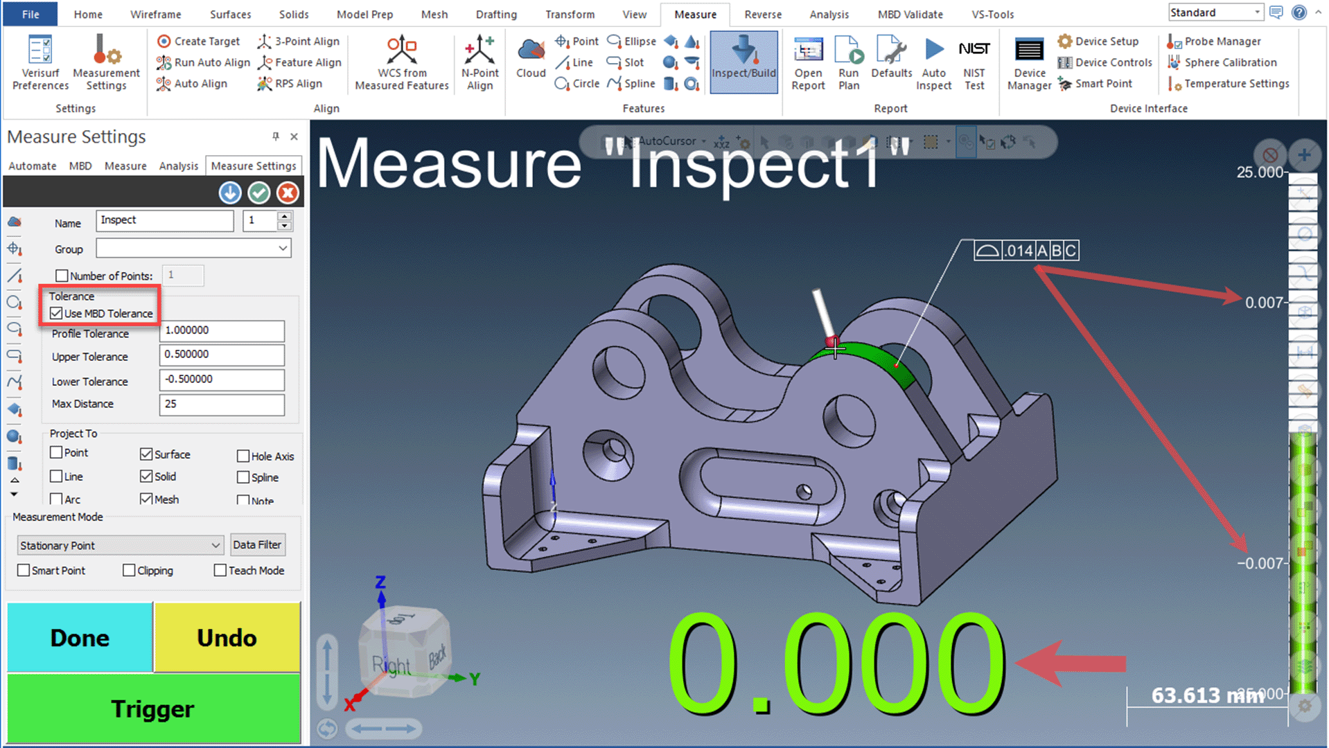Screen dimensions: 1329x748
Task: Select N-Point Align
Action: 479,62
